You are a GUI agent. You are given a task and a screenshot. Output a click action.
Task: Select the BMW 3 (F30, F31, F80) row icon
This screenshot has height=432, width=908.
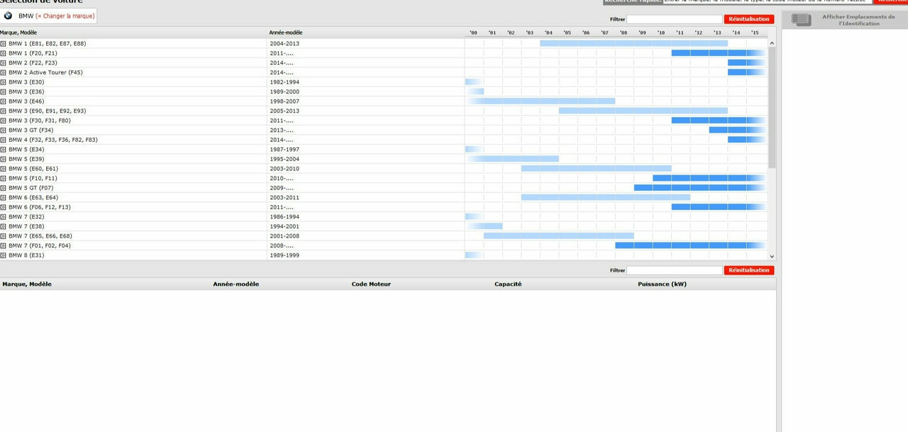click(x=3, y=121)
